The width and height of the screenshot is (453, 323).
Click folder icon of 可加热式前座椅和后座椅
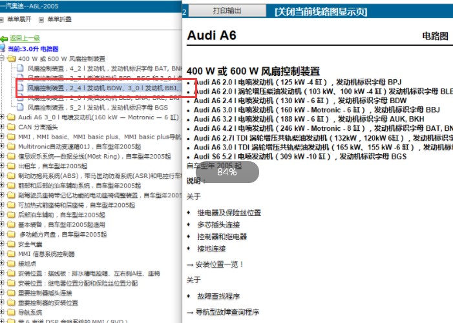pos(11,205)
